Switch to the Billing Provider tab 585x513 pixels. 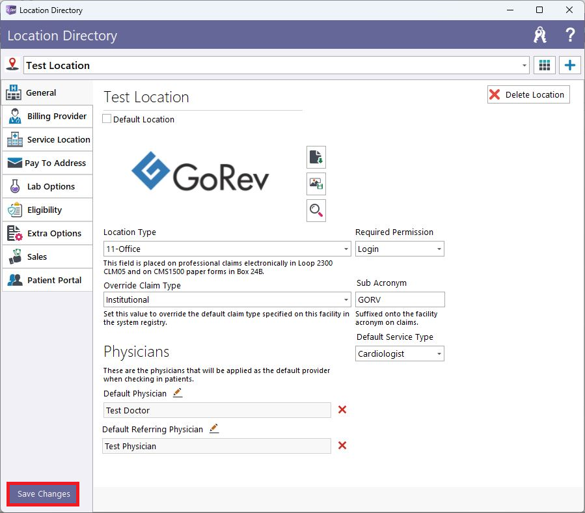(x=48, y=116)
